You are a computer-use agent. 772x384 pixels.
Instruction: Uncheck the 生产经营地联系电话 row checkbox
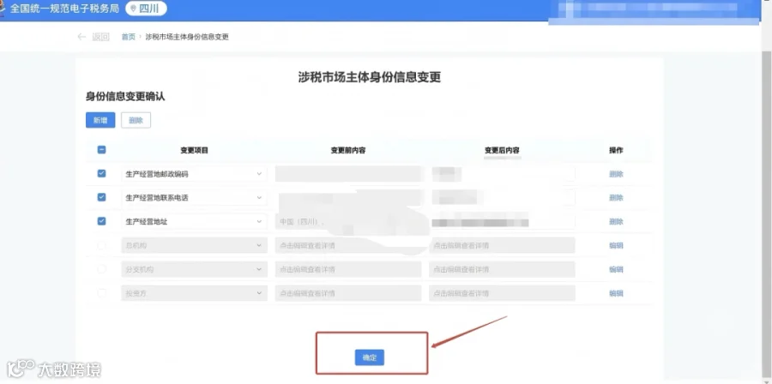coord(101,197)
